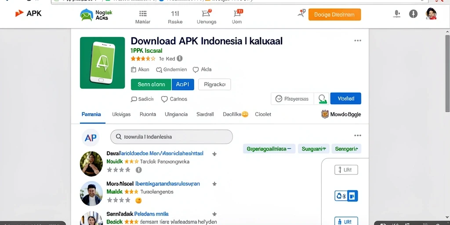
Task: Click the Gndemien comment icon link
Action: [x=171, y=69]
